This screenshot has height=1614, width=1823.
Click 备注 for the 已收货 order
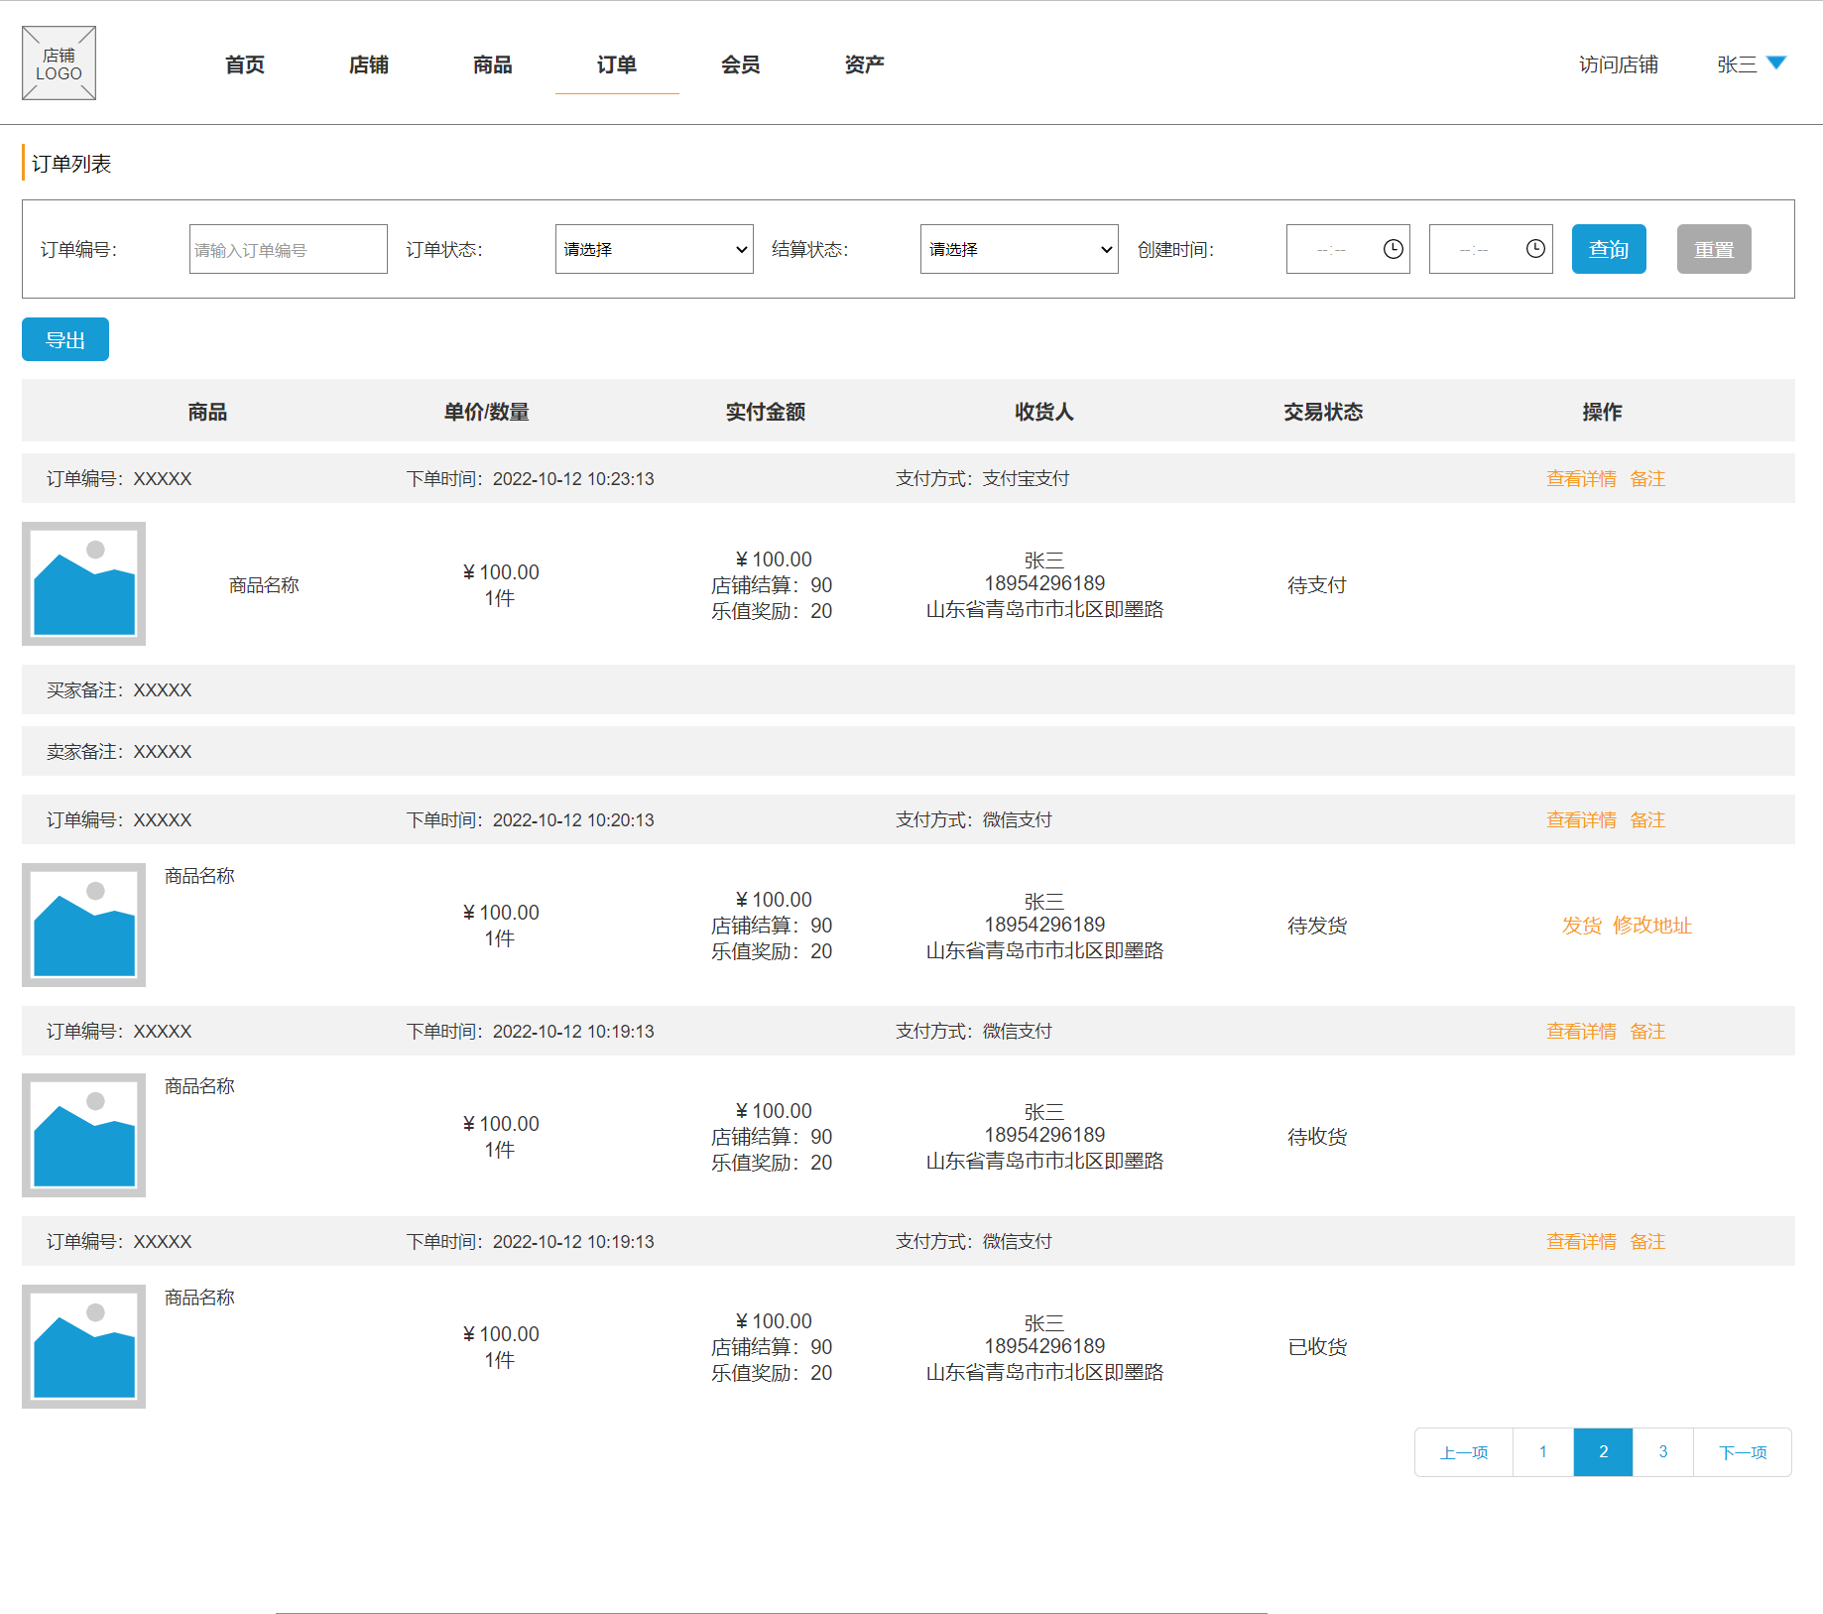[1647, 1241]
